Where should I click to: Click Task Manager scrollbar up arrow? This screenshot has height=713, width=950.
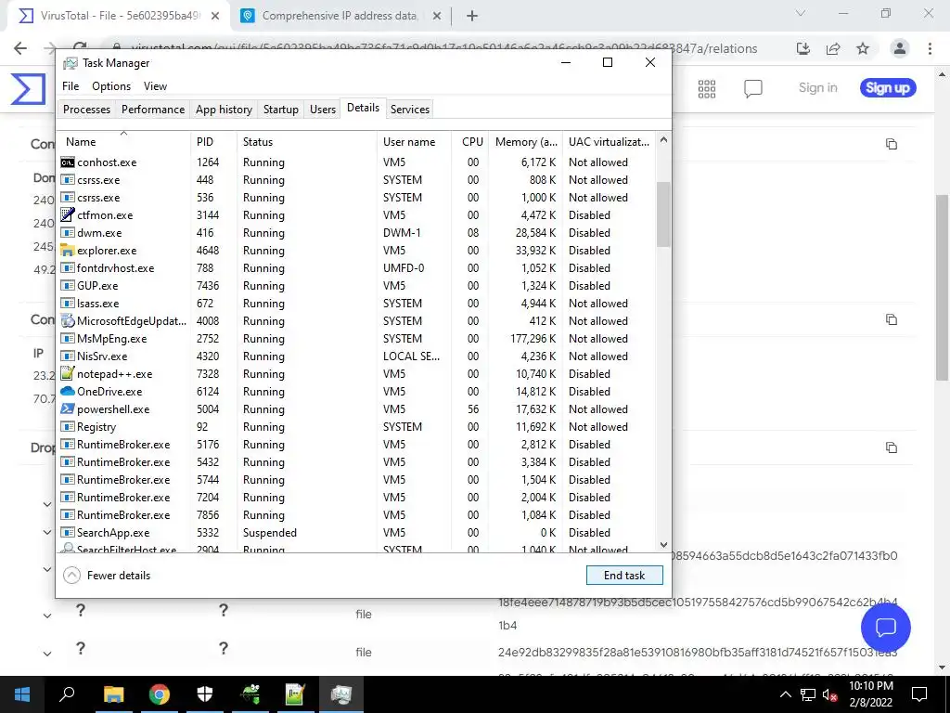click(x=663, y=140)
